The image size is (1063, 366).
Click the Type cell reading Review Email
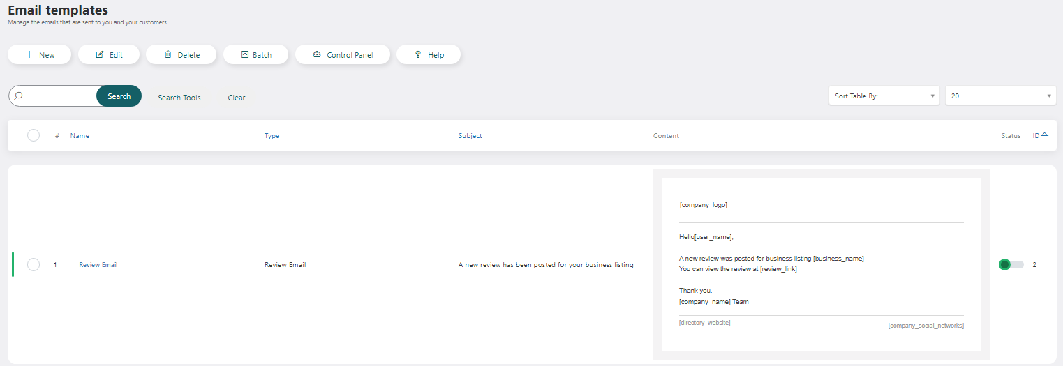tap(285, 265)
